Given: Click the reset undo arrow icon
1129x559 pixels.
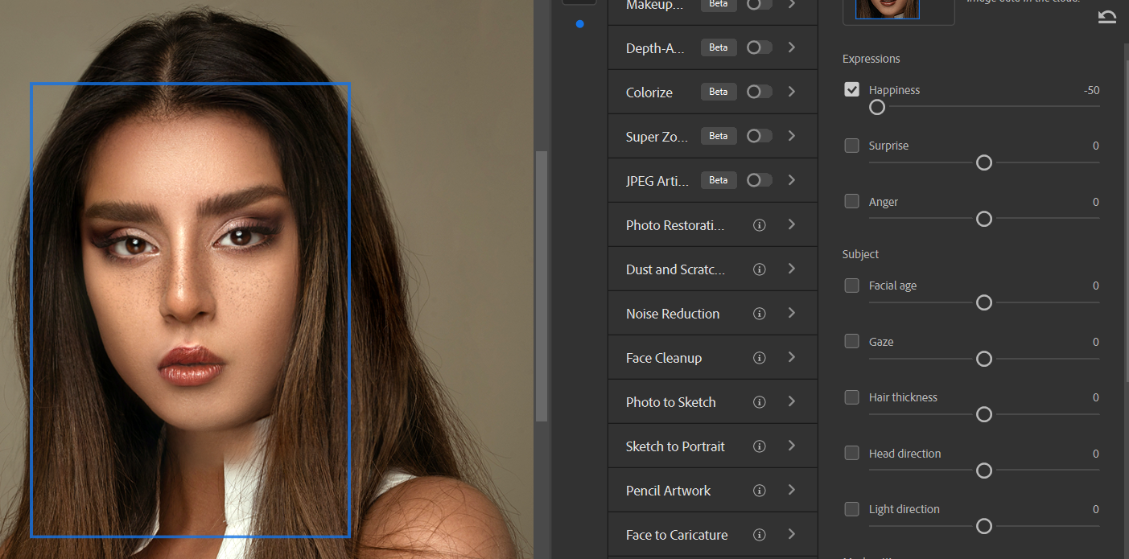Looking at the screenshot, I should click(x=1107, y=17).
